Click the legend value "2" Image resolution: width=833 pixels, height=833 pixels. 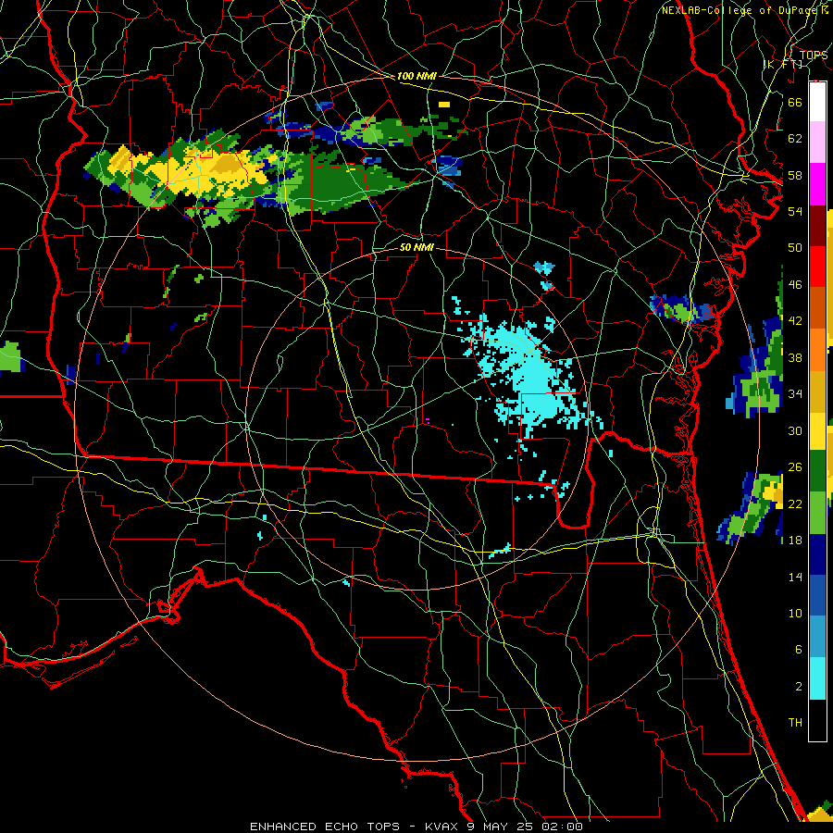tap(798, 687)
